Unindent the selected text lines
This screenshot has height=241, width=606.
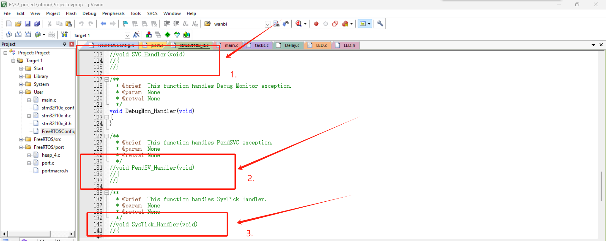[x=176, y=24]
